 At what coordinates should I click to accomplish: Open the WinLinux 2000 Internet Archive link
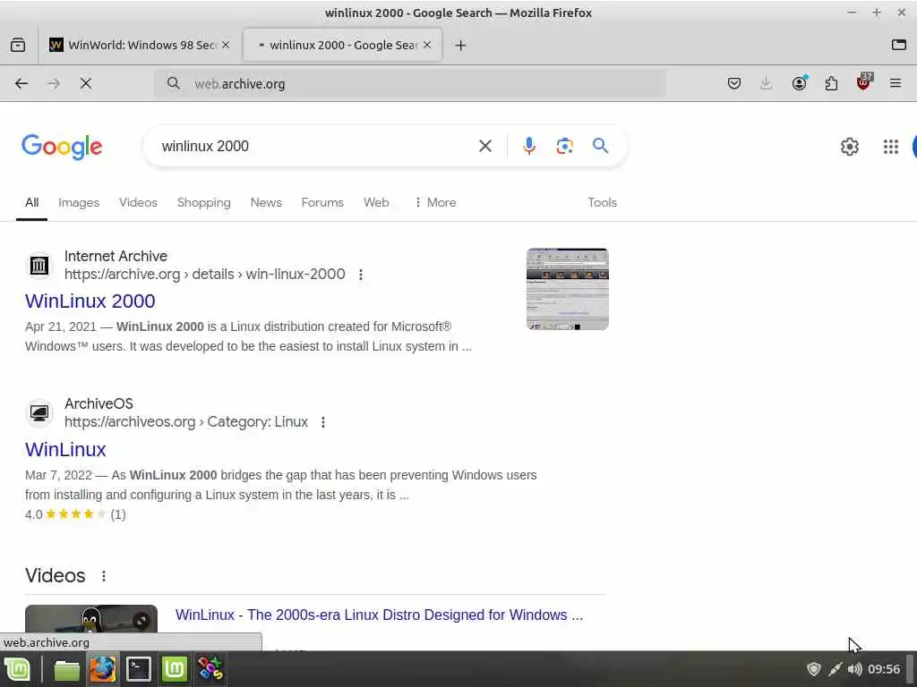[x=90, y=301]
